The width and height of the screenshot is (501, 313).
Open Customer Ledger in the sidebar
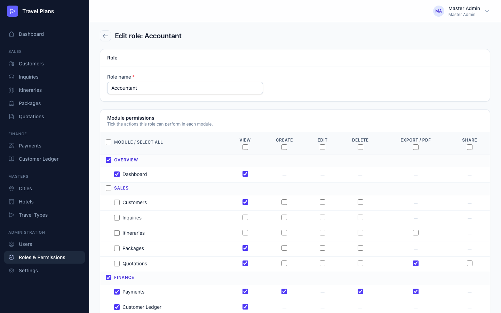coord(45,159)
